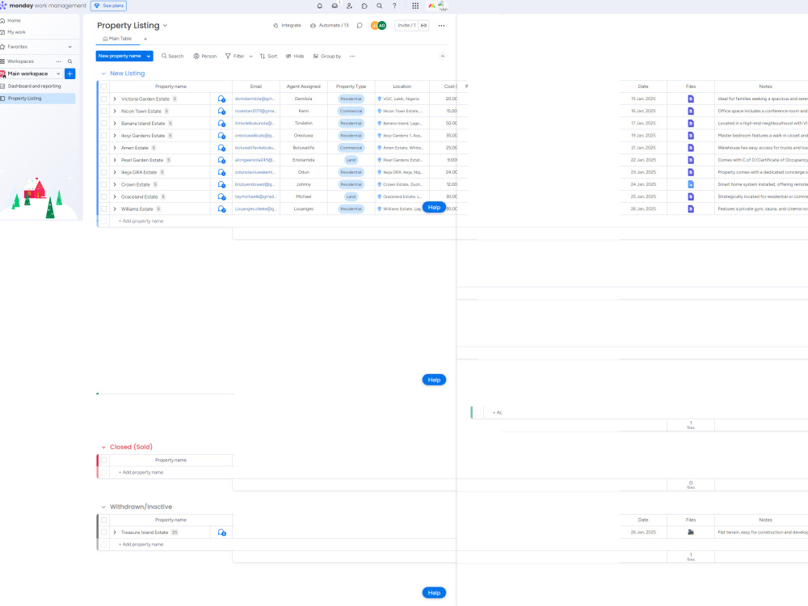
Task: Open Hide columns option
Action: click(295, 57)
